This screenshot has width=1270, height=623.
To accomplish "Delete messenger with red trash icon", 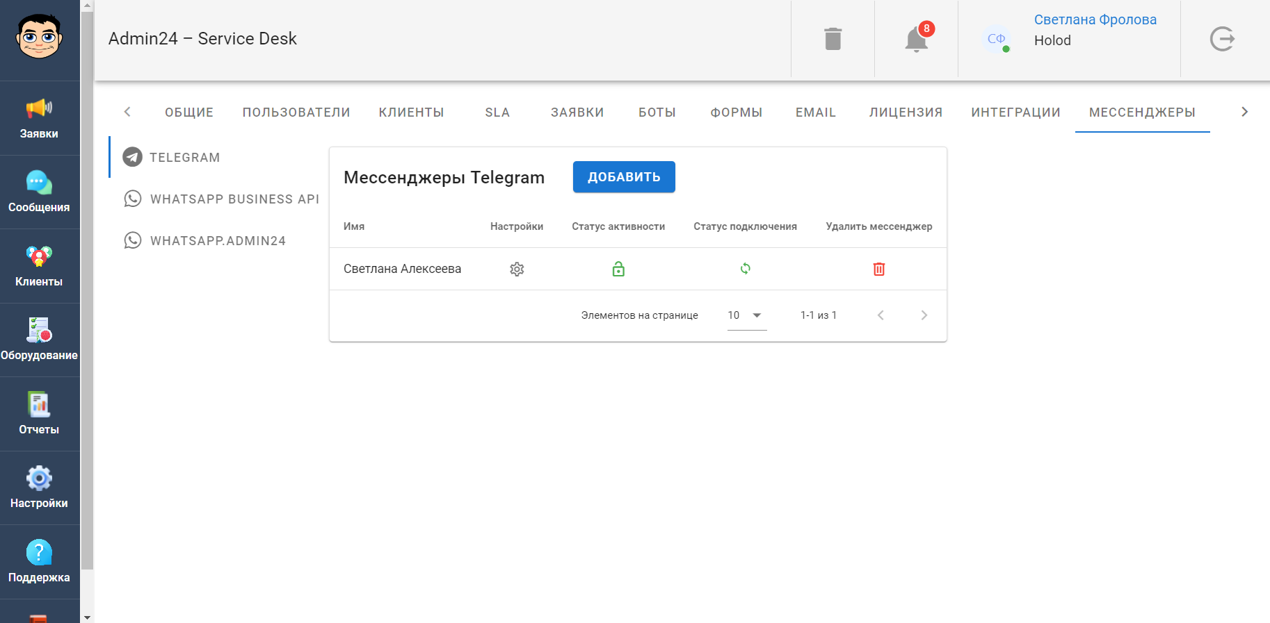I will (x=878, y=269).
